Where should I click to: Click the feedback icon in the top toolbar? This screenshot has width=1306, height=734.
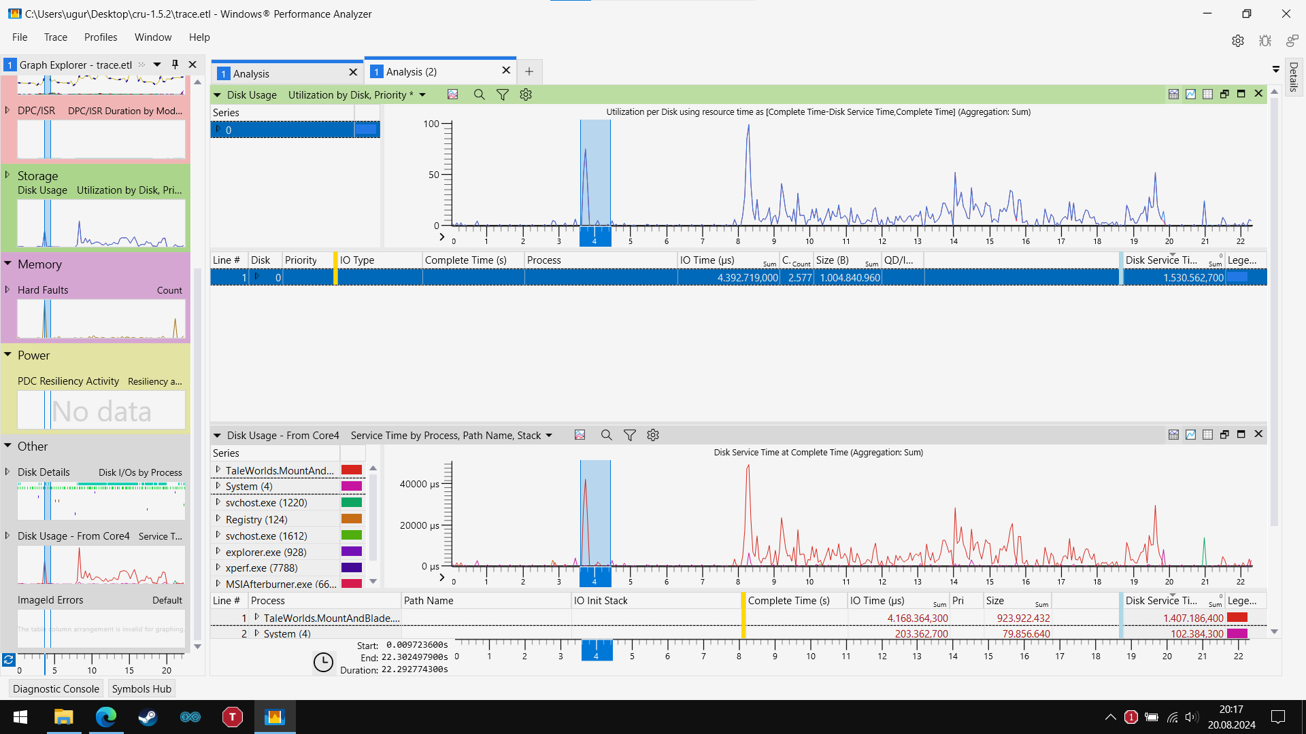point(1292,41)
